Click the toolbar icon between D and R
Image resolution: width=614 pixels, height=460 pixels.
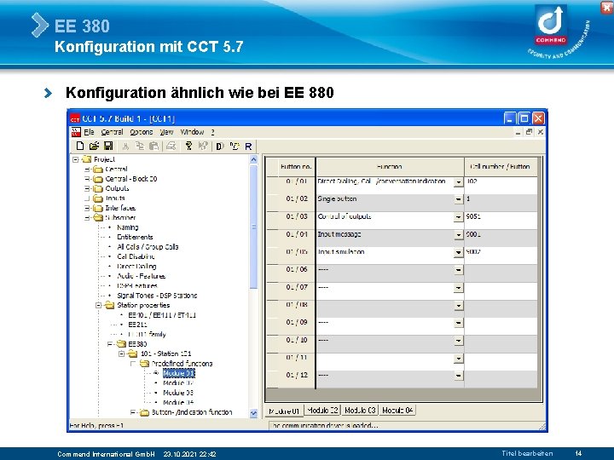pos(235,147)
